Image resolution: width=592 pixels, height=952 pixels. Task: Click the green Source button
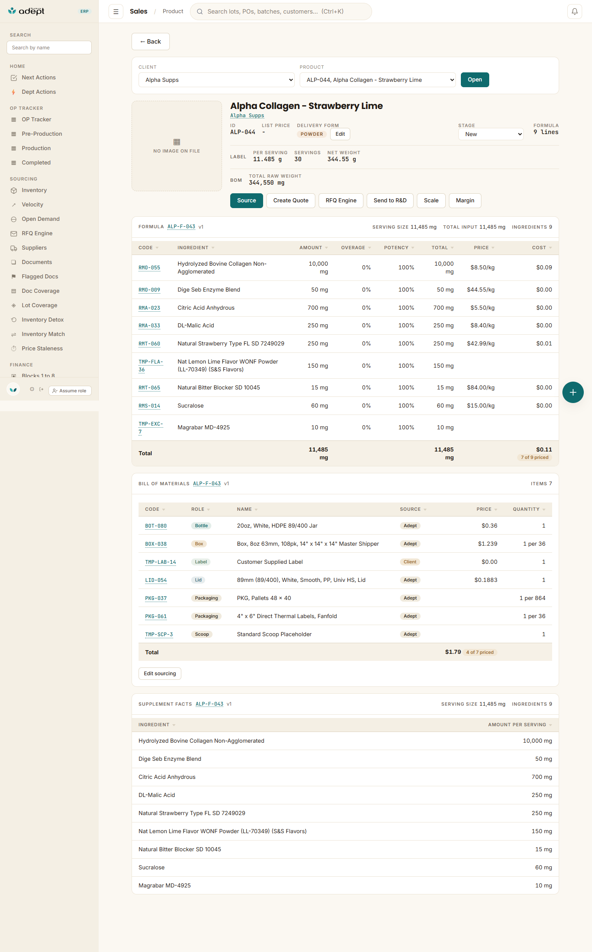(x=247, y=201)
